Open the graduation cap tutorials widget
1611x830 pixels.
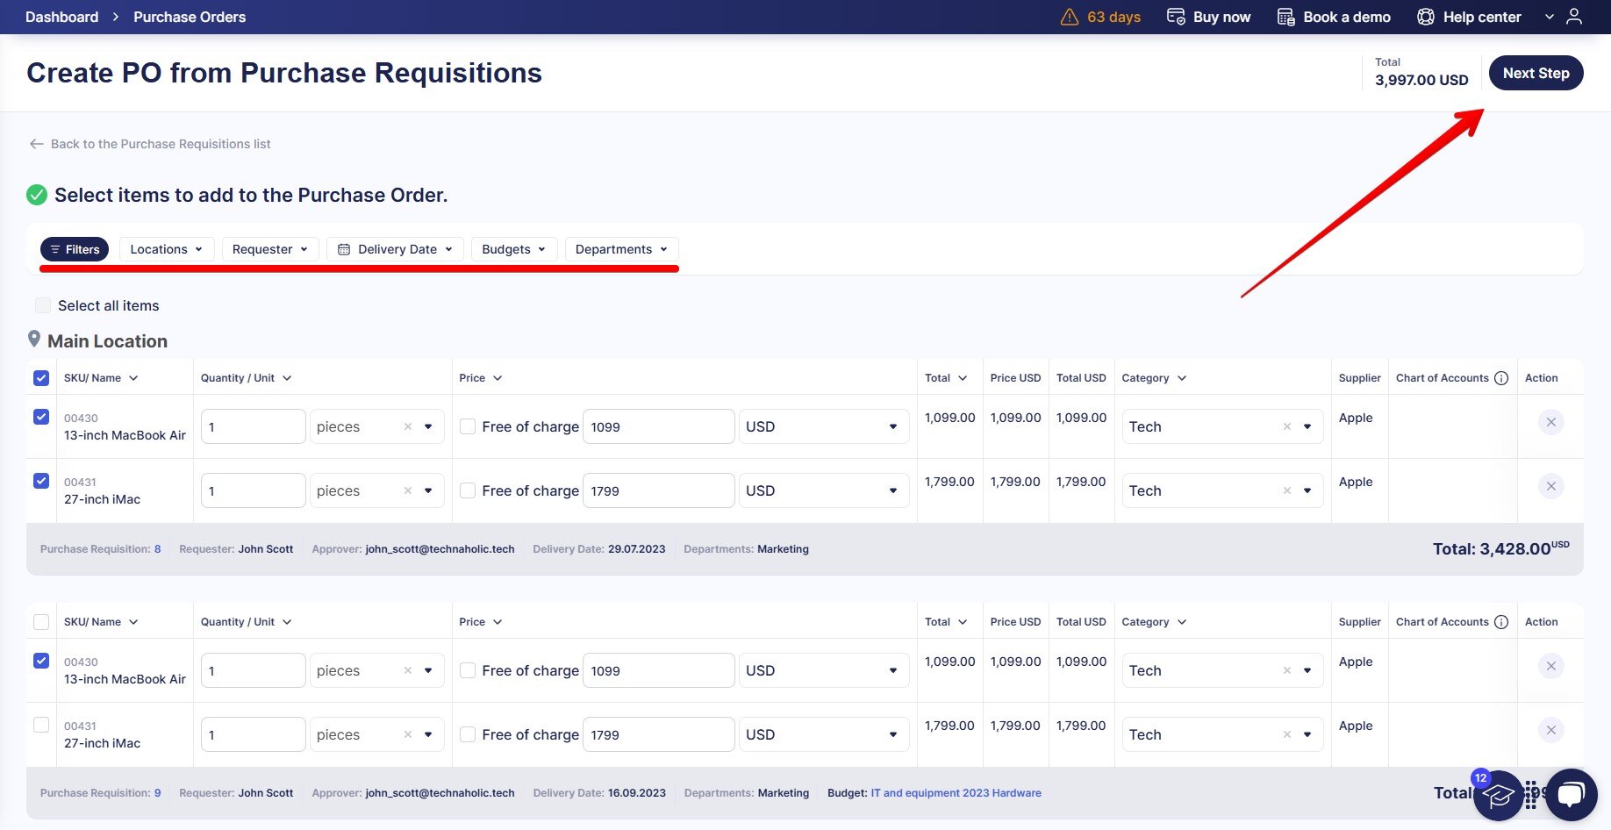pyautogui.click(x=1498, y=795)
